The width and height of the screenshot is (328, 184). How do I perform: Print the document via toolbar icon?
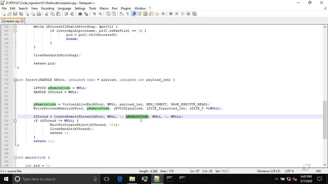coord(39,14)
